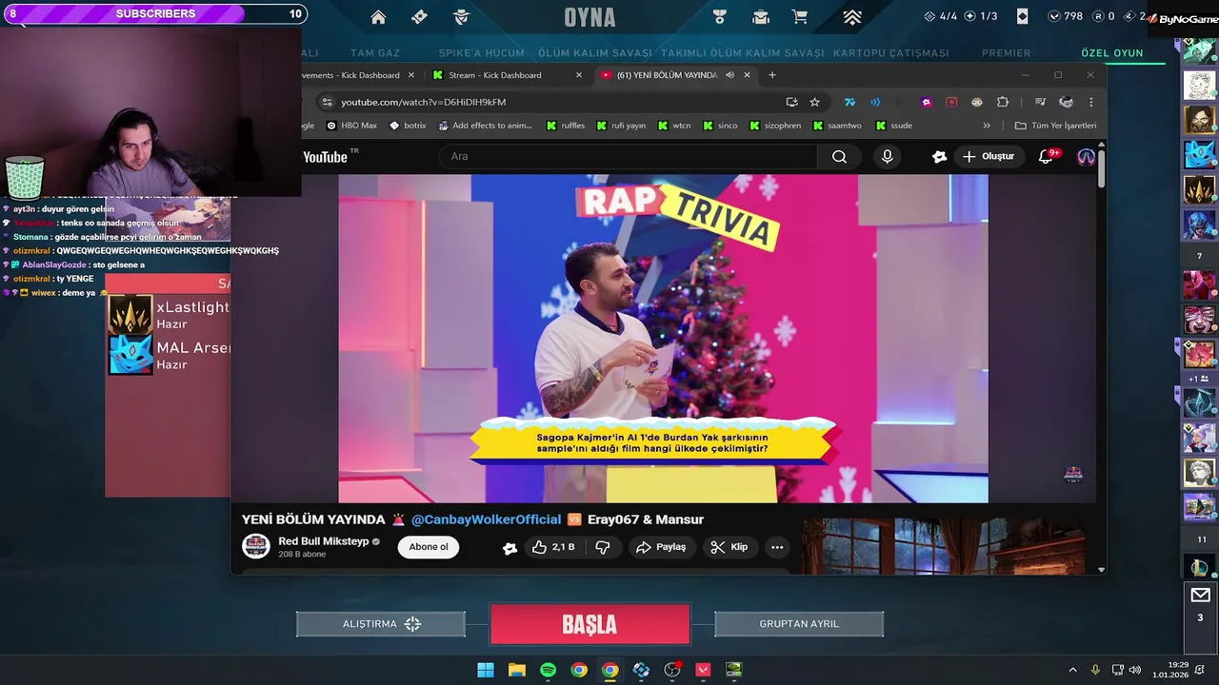Screen dimensions: 1219x685
Task: Open a new Chrome tab
Action: [x=772, y=75]
